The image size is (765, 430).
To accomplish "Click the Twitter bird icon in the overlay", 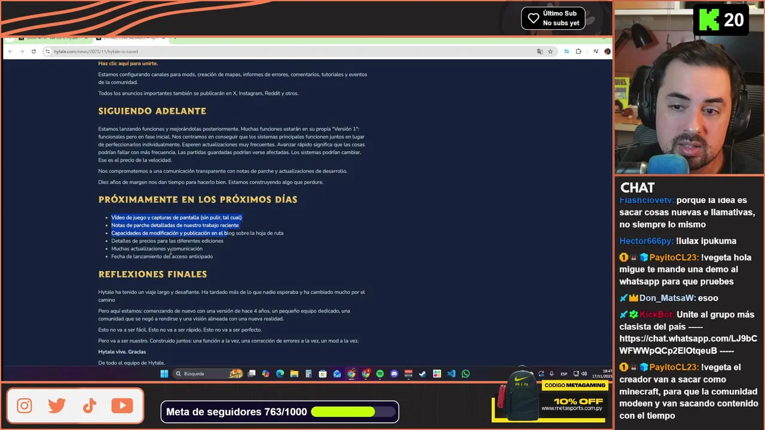I will tap(57, 406).
